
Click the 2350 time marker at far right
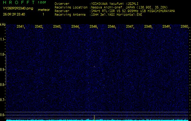pos(184,27)
